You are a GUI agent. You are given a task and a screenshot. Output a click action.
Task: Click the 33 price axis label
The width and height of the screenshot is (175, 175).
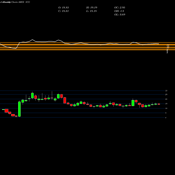[x=166, y=91]
